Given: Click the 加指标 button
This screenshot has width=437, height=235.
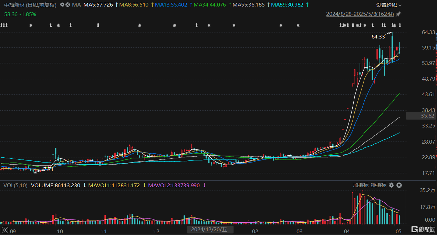Looking at the screenshot, I should pos(361,185).
